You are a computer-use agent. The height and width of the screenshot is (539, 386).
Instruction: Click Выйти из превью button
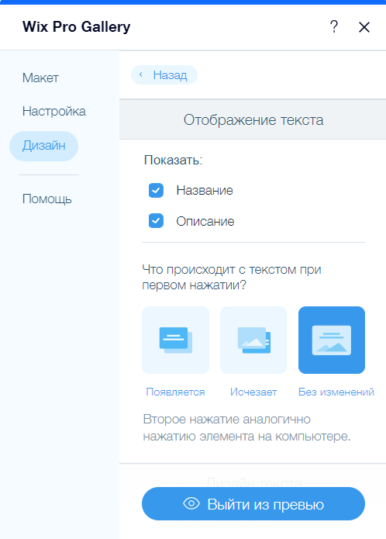(253, 504)
